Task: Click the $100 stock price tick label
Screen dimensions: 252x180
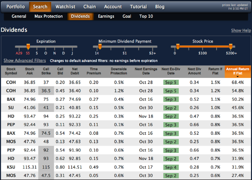Action: click(203, 53)
